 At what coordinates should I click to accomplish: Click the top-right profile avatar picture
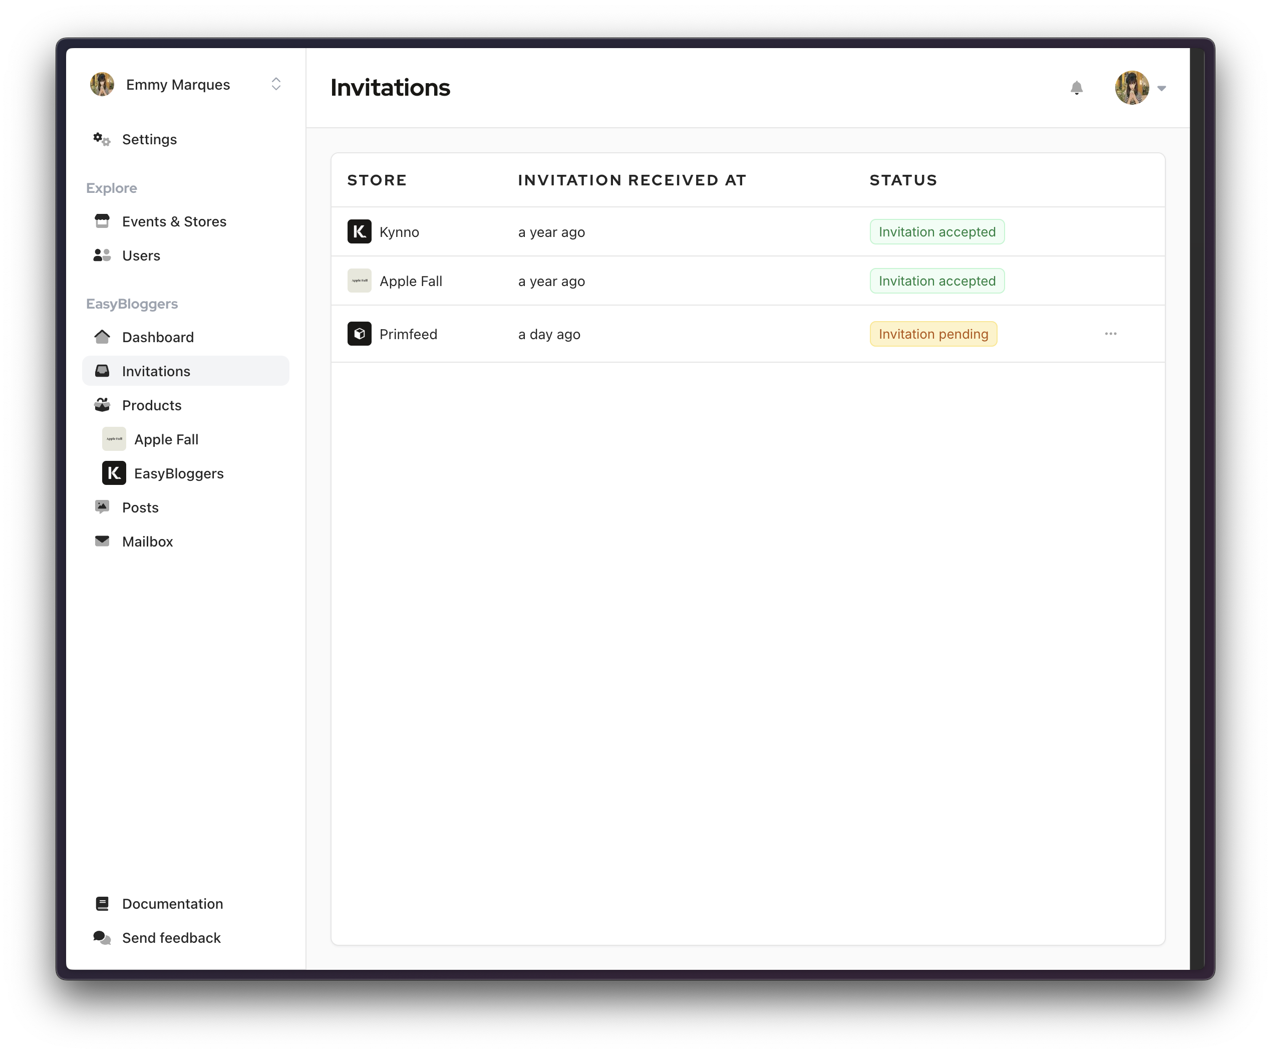[1131, 88]
